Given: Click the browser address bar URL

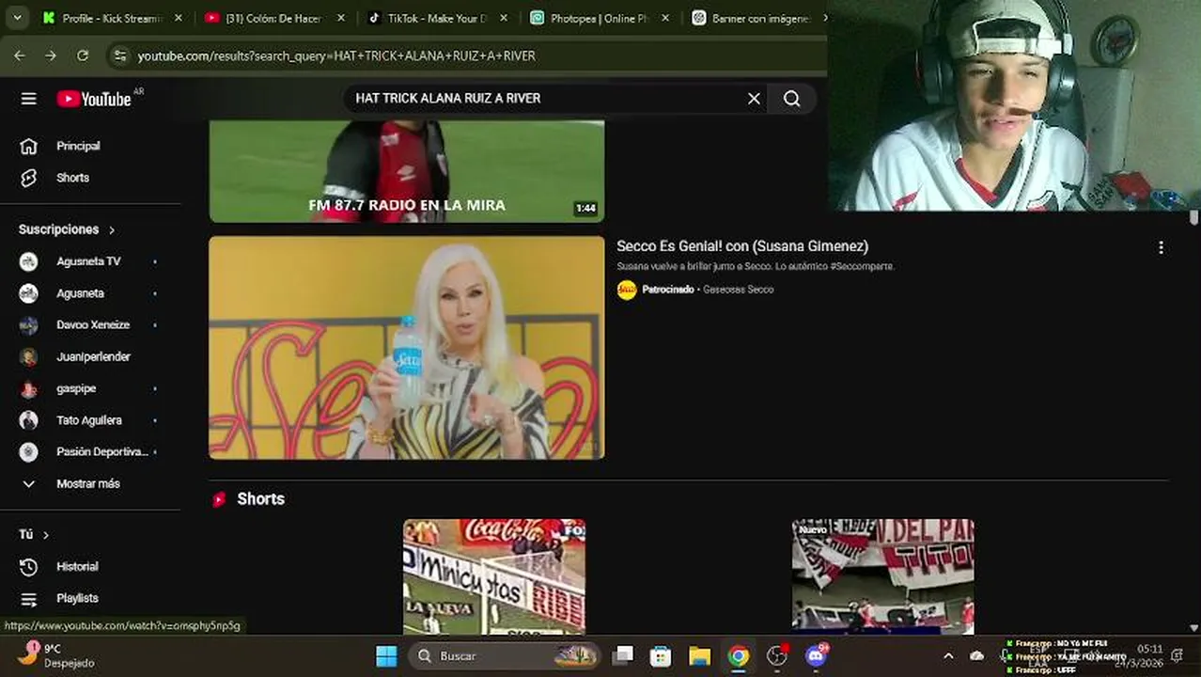Looking at the screenshot, I should (x=336, y=56).
